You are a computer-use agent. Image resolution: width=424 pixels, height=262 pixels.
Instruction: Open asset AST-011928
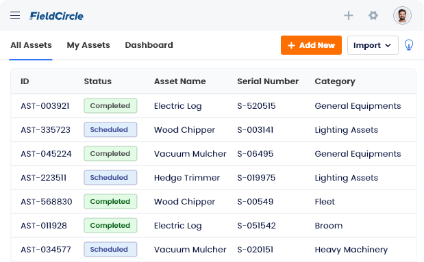click(44, 226)
